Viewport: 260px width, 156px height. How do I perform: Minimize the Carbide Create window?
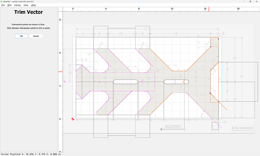(x=244, y=2)
